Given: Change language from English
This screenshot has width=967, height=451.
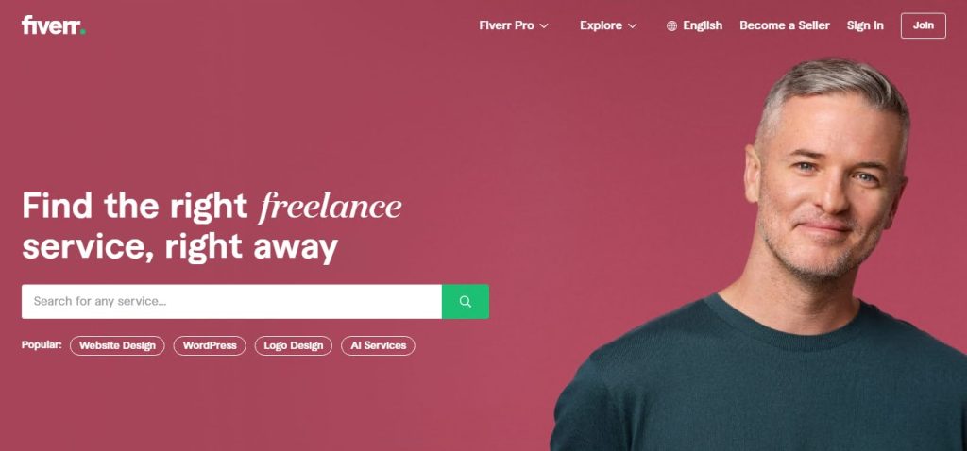Looking at the screenshot, I should [x=694, y=25].
